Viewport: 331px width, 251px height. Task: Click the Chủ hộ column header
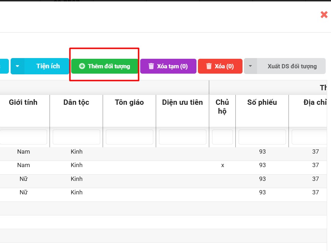click(x=222, y=107)
